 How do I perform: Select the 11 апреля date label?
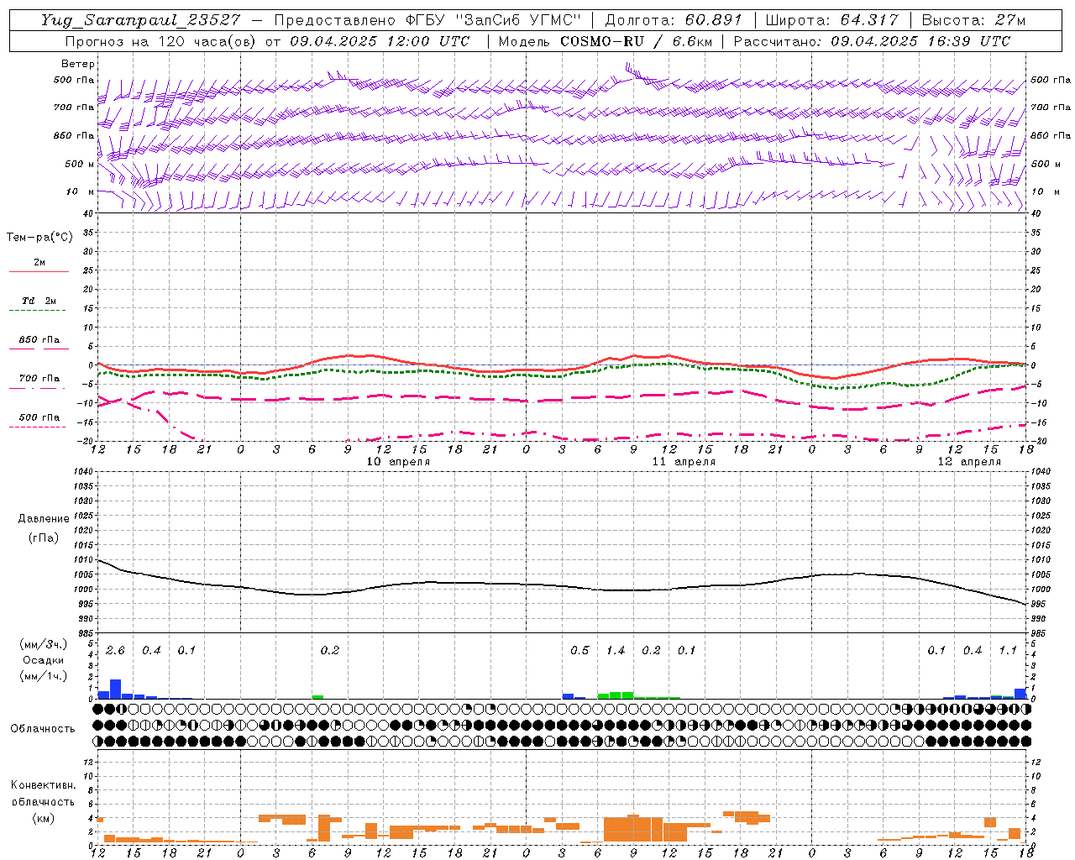coord(684,462)
